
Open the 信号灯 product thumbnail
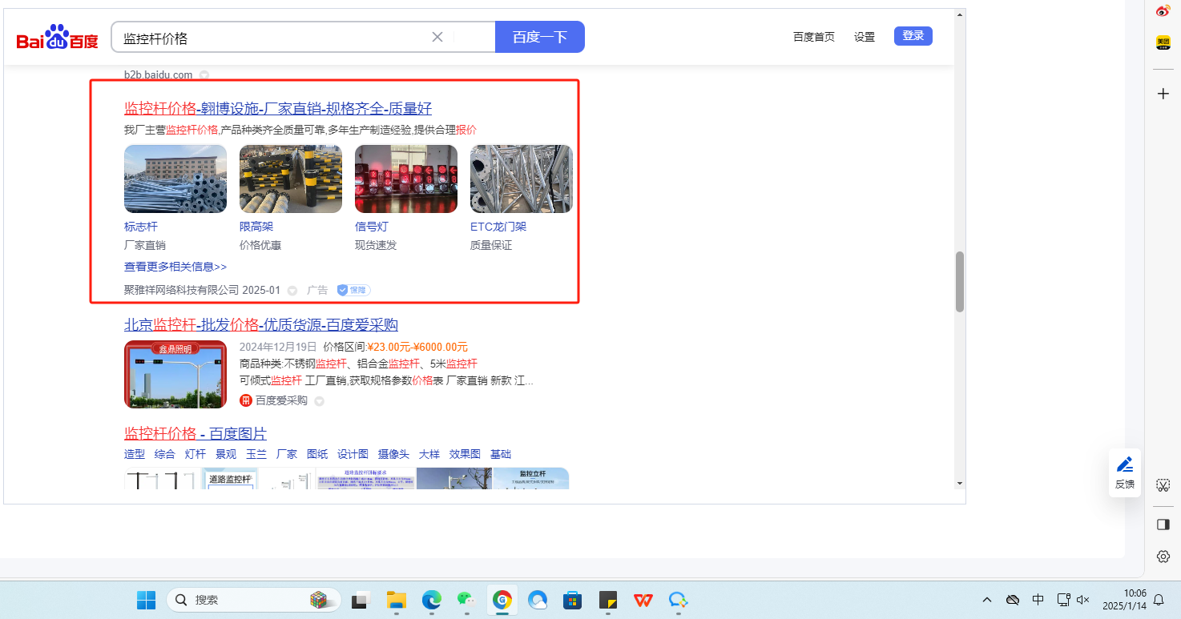click(406, 179)
